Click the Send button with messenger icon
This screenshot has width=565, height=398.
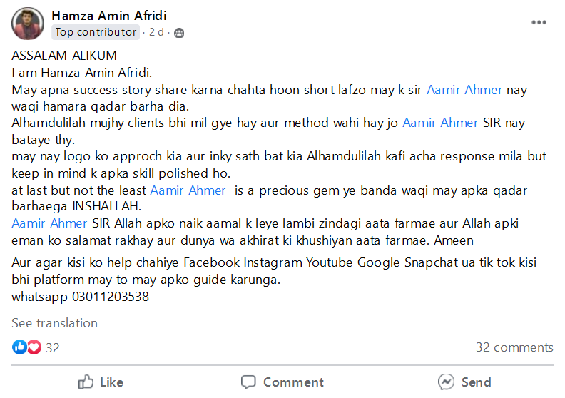point(464,382)
